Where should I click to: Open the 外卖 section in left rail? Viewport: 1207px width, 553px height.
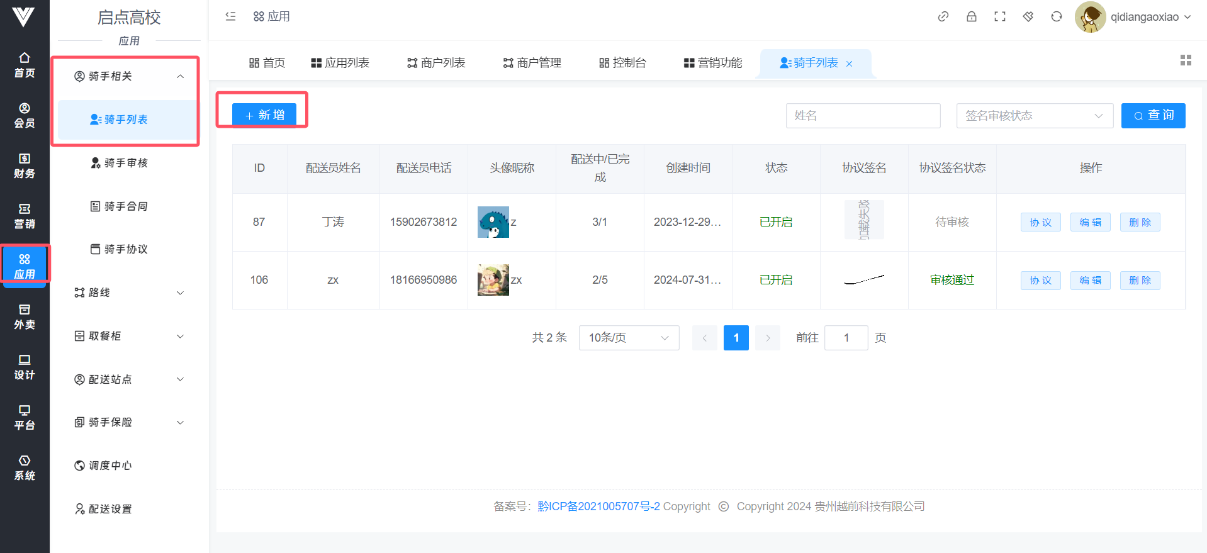coord(25,316)
